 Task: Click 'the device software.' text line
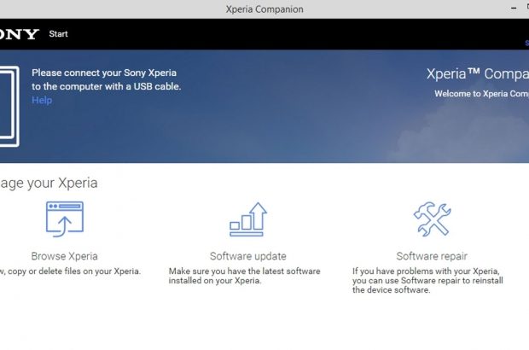[x=392, y=290]
